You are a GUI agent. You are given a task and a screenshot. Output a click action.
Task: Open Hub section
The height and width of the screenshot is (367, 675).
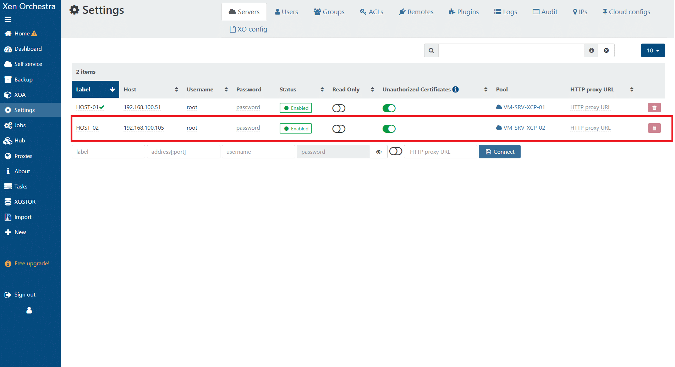pyautogui.click(x=15, y=140)
